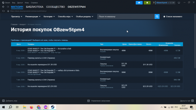Click the downloads icon near Управление загрузками
Image resolution: width=196 pixels, height=110 pixels.
click(x=89, y=101)
